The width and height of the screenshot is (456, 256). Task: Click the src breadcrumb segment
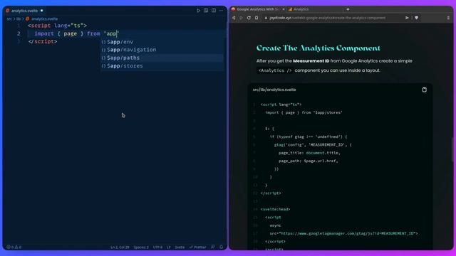coord(9,19)
